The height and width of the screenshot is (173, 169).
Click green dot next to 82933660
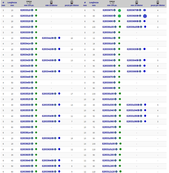point(36,171)
